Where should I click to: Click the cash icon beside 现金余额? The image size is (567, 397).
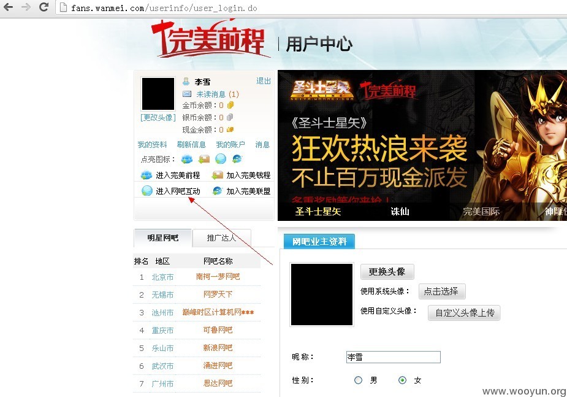[230, 129]
